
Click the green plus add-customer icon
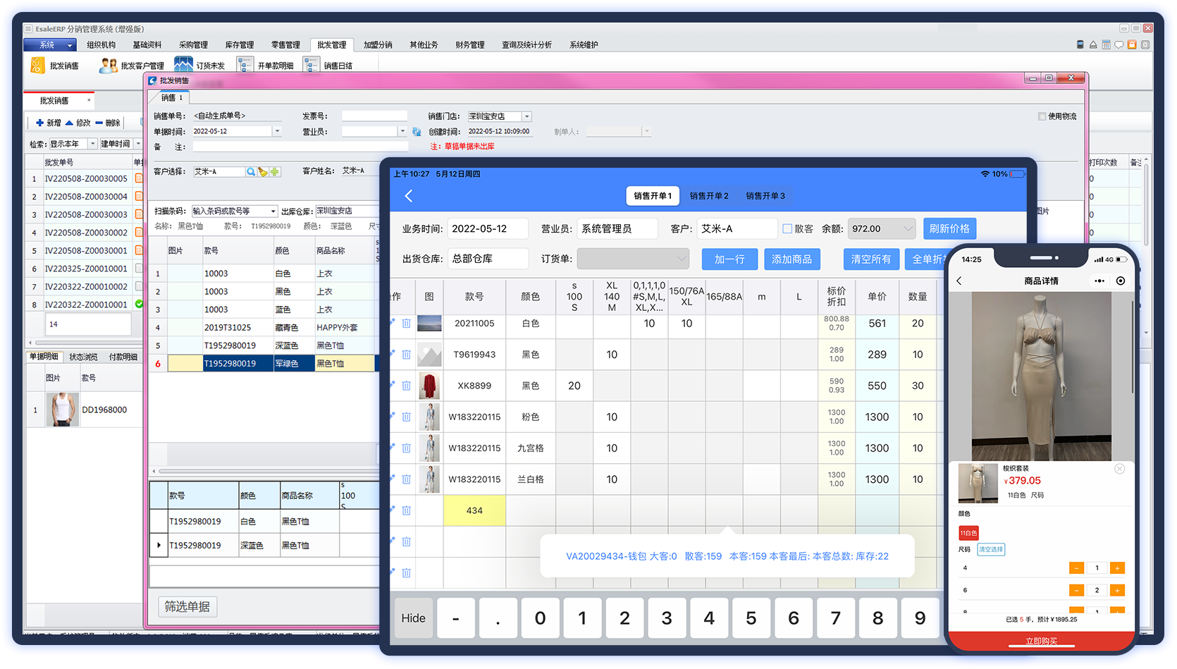pos(274,171)
